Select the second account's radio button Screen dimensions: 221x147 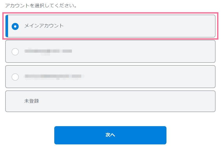click(15, 52)
